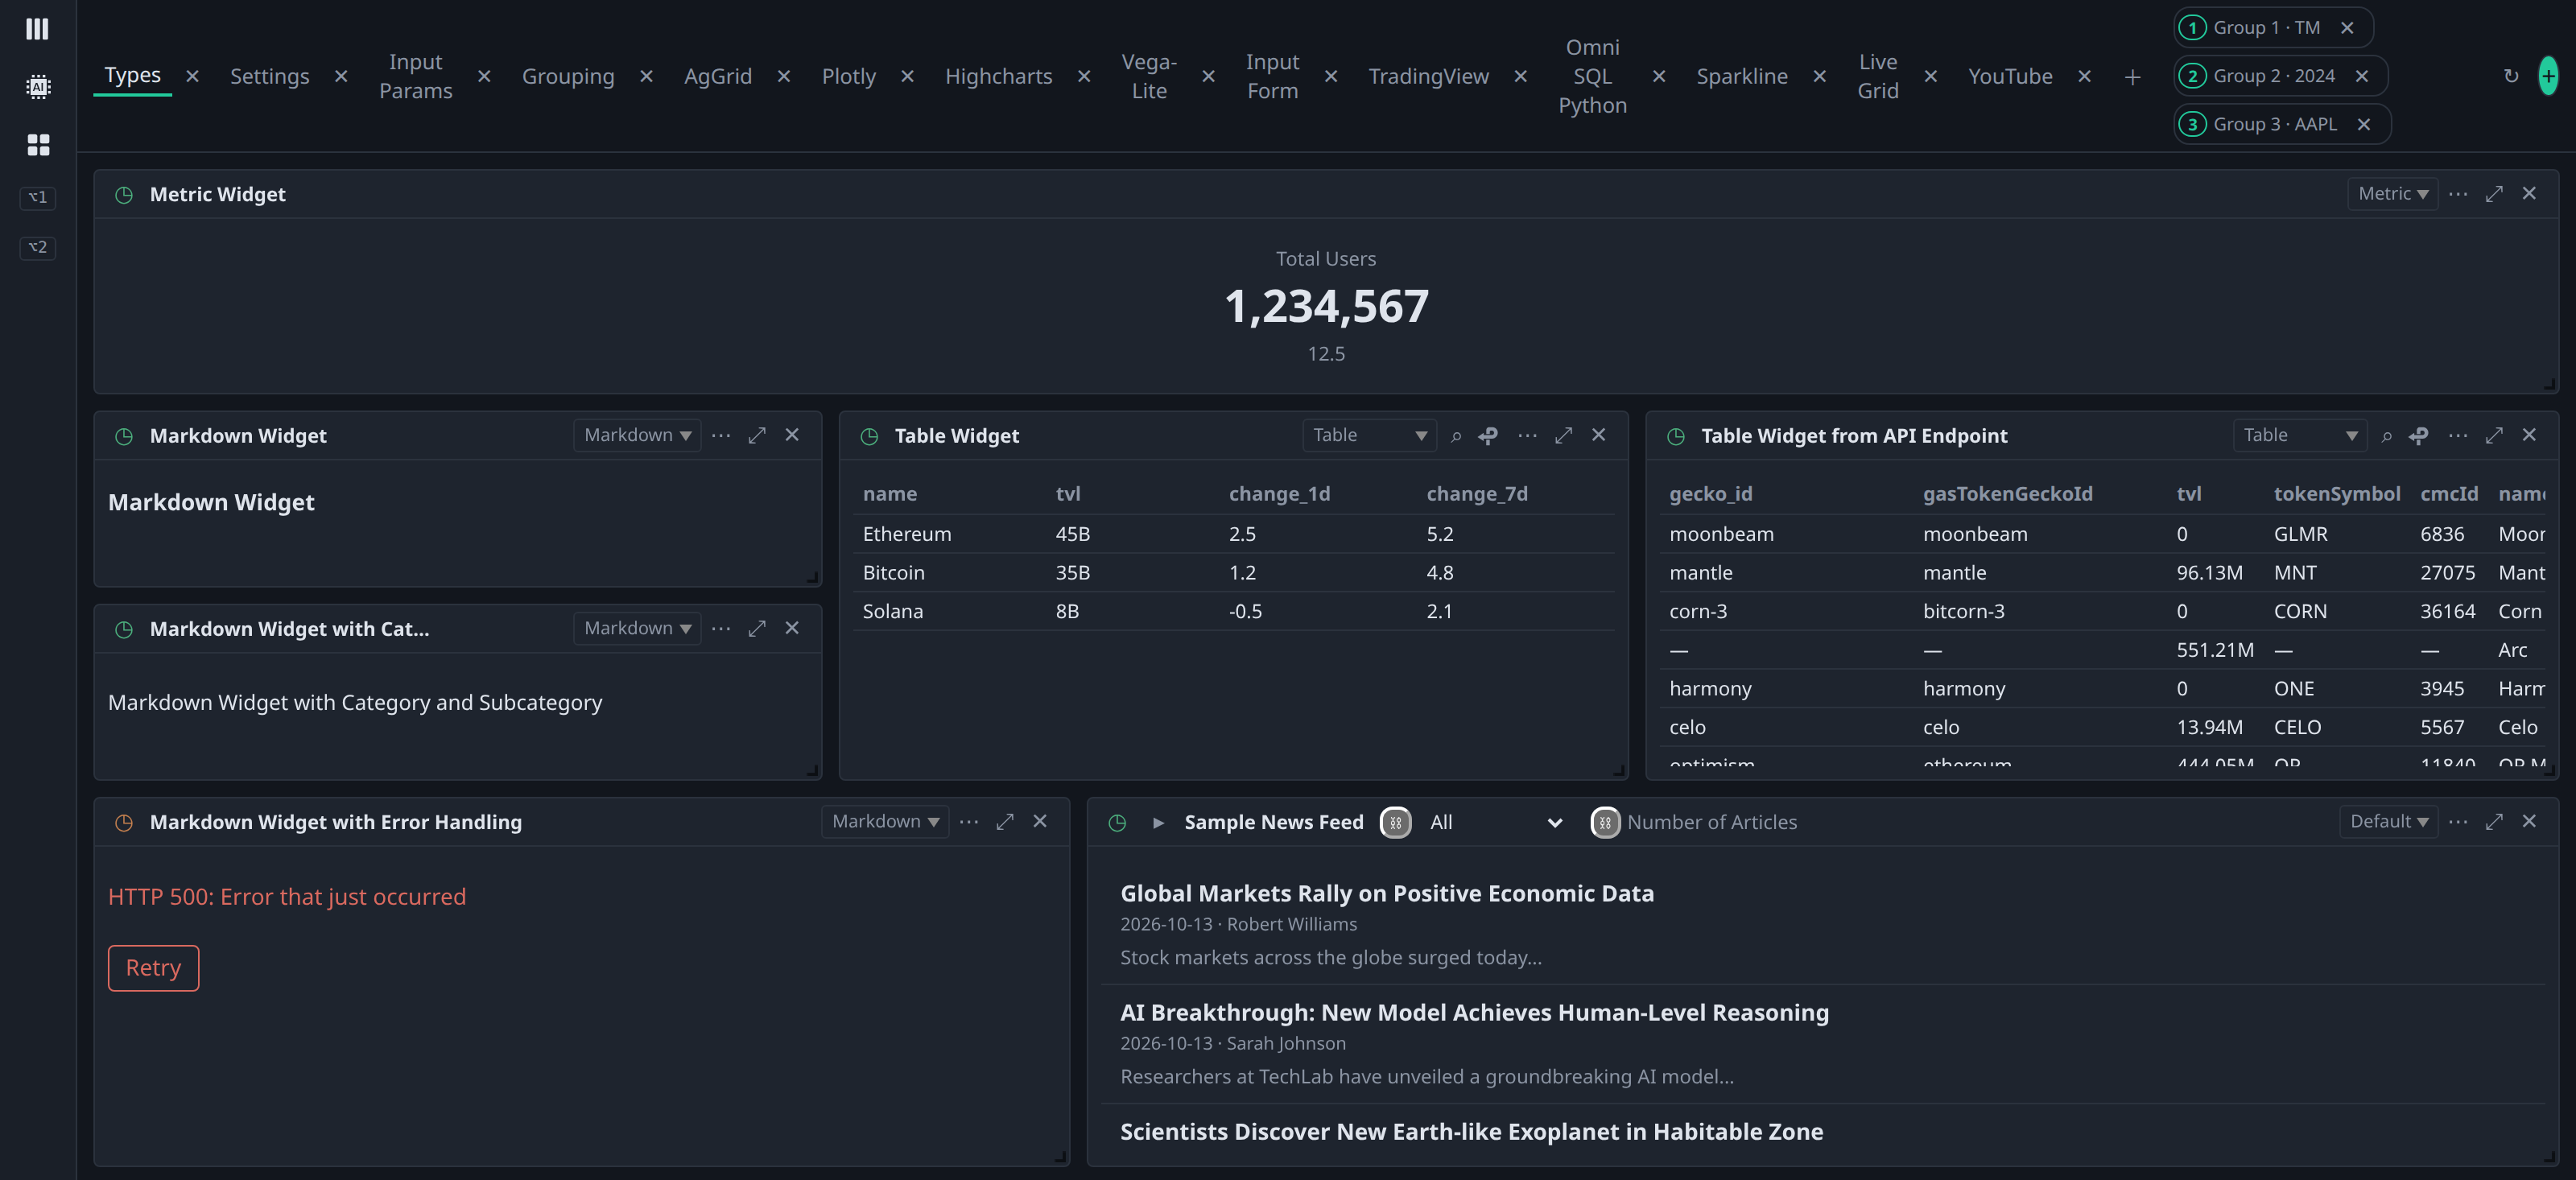This screenshot has height=1180, width=2576.
Task: Click the clock icon of the Metric Widget
Action: coord(124,195)
